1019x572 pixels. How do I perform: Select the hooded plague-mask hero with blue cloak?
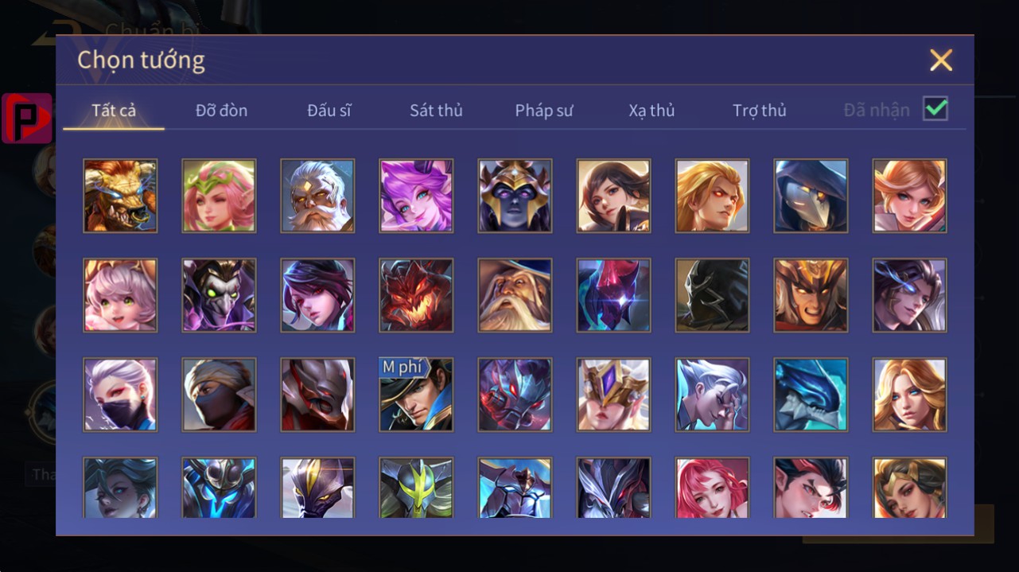pyautogui.click(x=811, y=196)
